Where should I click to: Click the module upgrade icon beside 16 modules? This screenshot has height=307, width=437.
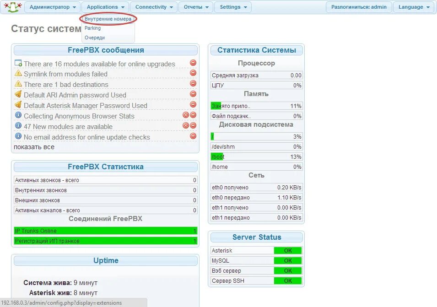(18, 63)
